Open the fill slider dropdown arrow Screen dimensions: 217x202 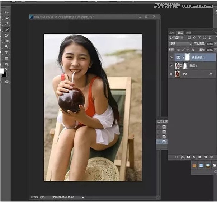tap(215, 50)
